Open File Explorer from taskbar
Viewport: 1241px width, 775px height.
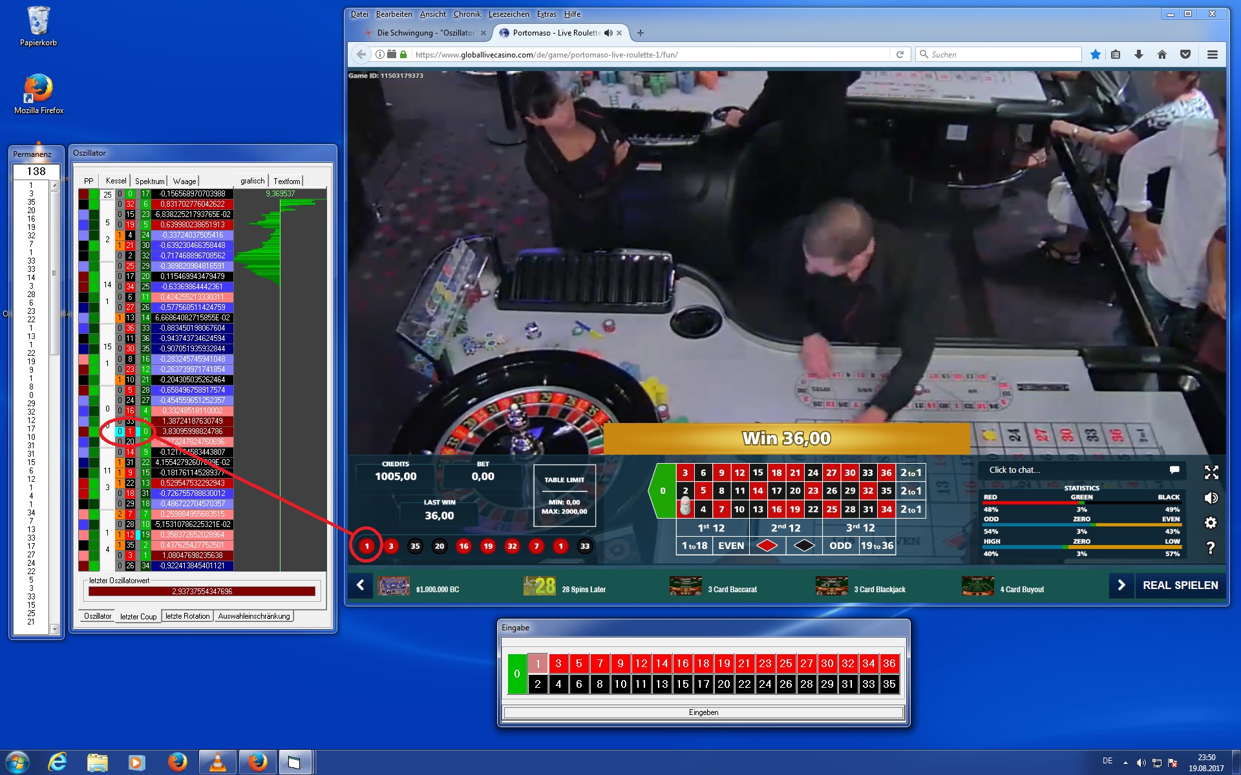pyautogui.click(x=98, y=763)
